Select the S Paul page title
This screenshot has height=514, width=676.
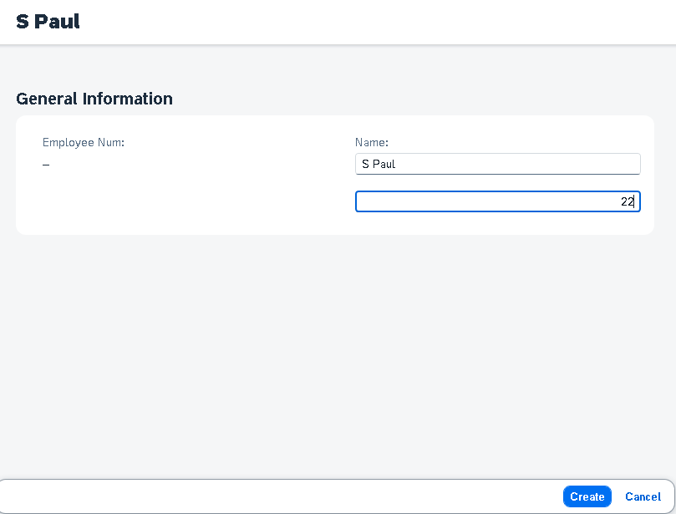(x=48, y=22)
